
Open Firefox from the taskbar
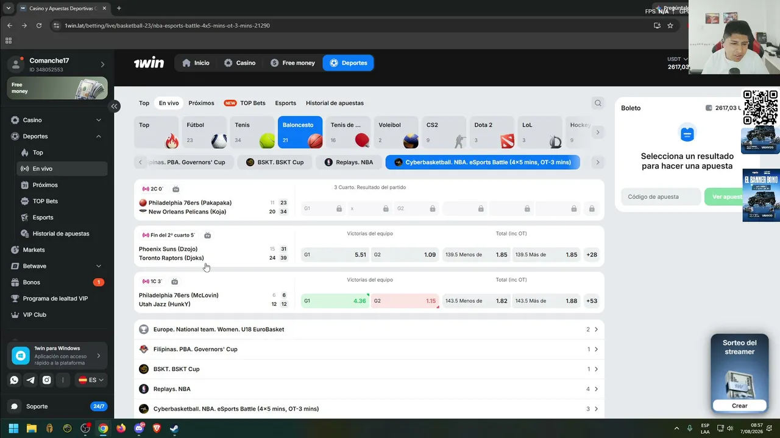click(x=121, y=428)
